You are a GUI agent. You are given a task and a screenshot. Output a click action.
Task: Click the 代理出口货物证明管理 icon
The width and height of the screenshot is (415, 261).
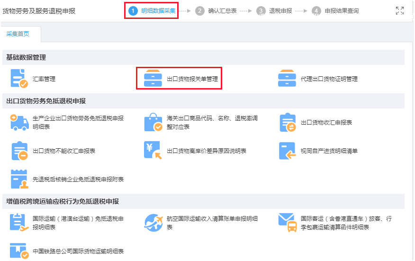click(287, 79)
